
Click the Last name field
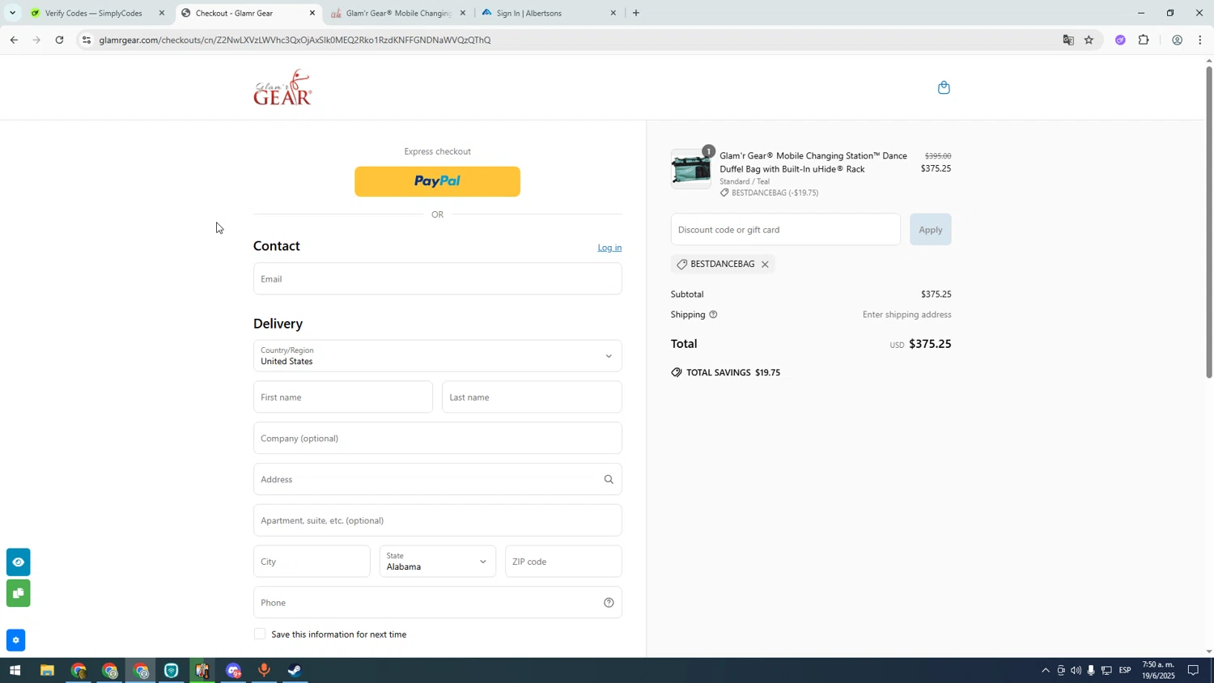tap(533, 397)
